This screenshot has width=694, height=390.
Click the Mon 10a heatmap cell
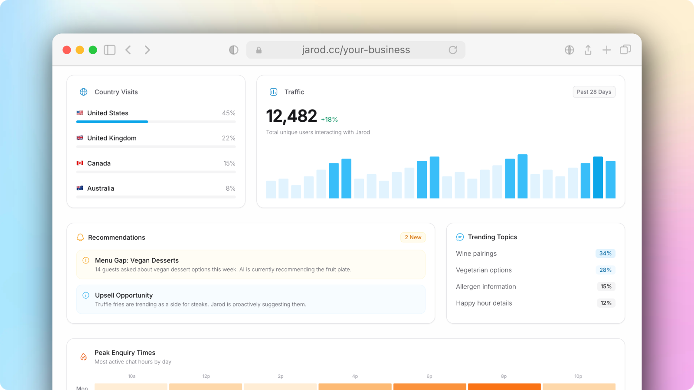coord(131,387)
